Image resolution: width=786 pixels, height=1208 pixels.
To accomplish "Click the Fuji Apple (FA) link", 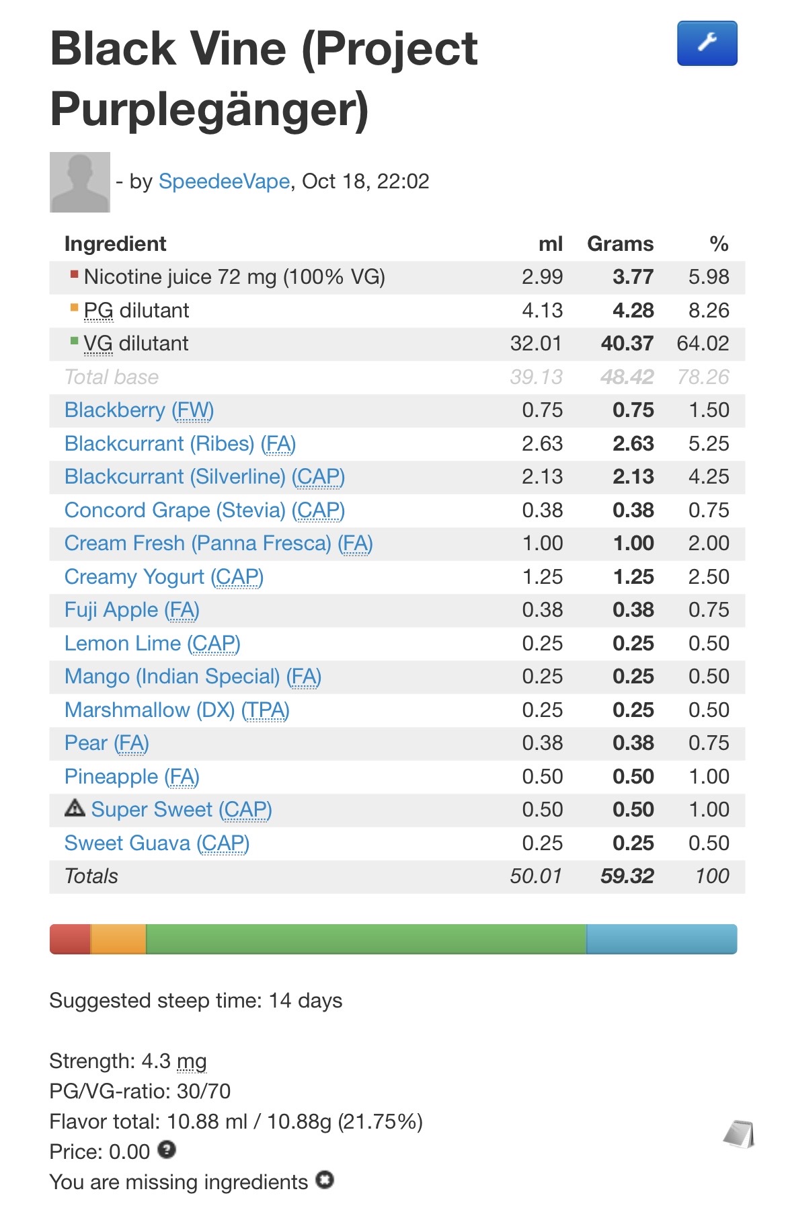I will click(x=132, y=610).
